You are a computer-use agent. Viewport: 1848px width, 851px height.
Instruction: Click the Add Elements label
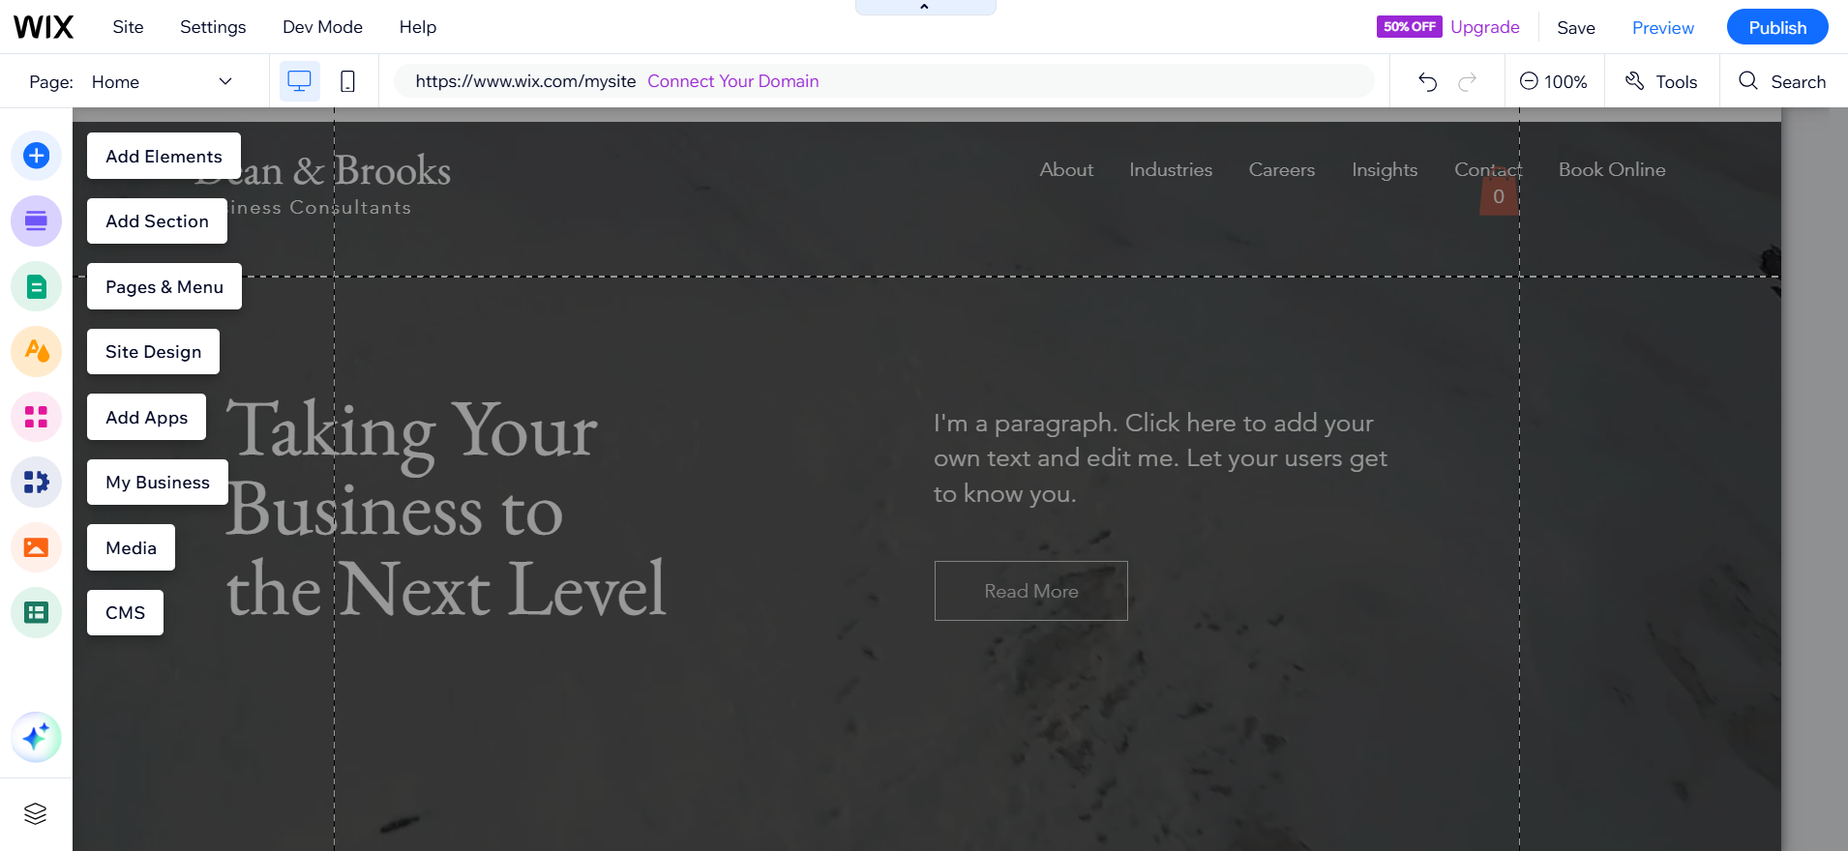pos(164,156)
